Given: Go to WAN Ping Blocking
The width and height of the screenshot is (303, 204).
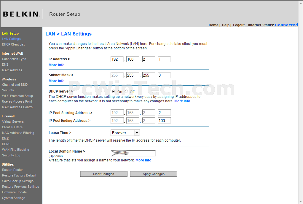Looking at the screenshot, I should click(x=15, y=150).
